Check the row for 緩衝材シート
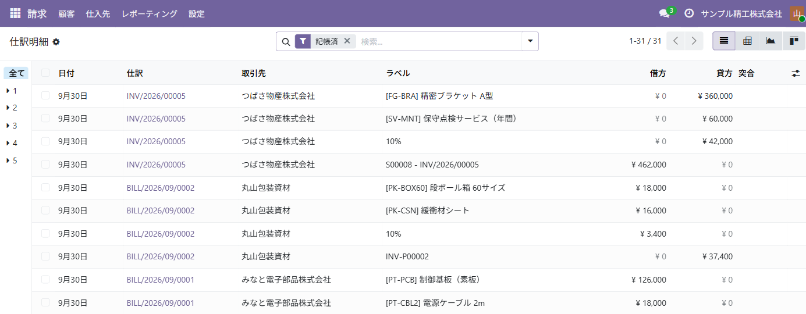Screen dimensions: 806x314 point(45,210)
